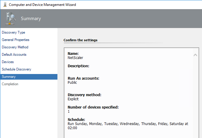This screenshot has width=202, height=138.
Task: Click the wizard title bar application icon
Action: (x=5, y=5)
